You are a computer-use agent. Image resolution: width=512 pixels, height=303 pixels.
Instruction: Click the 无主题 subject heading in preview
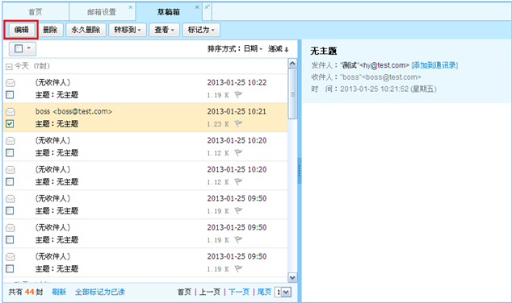pos(323,51)
